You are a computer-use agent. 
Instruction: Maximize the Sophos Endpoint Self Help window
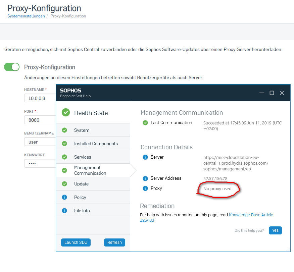(272, 93)
